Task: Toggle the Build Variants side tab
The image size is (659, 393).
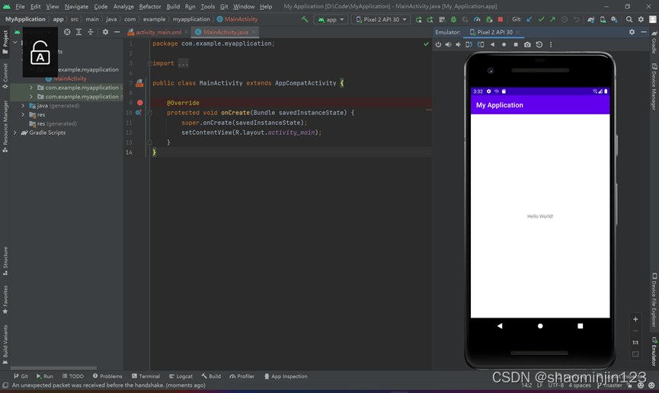Action: (5, 344)
